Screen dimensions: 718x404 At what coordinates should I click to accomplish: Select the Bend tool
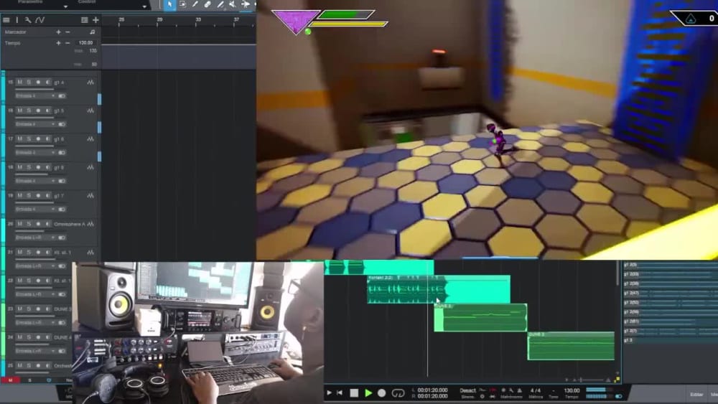click(246, 4)
